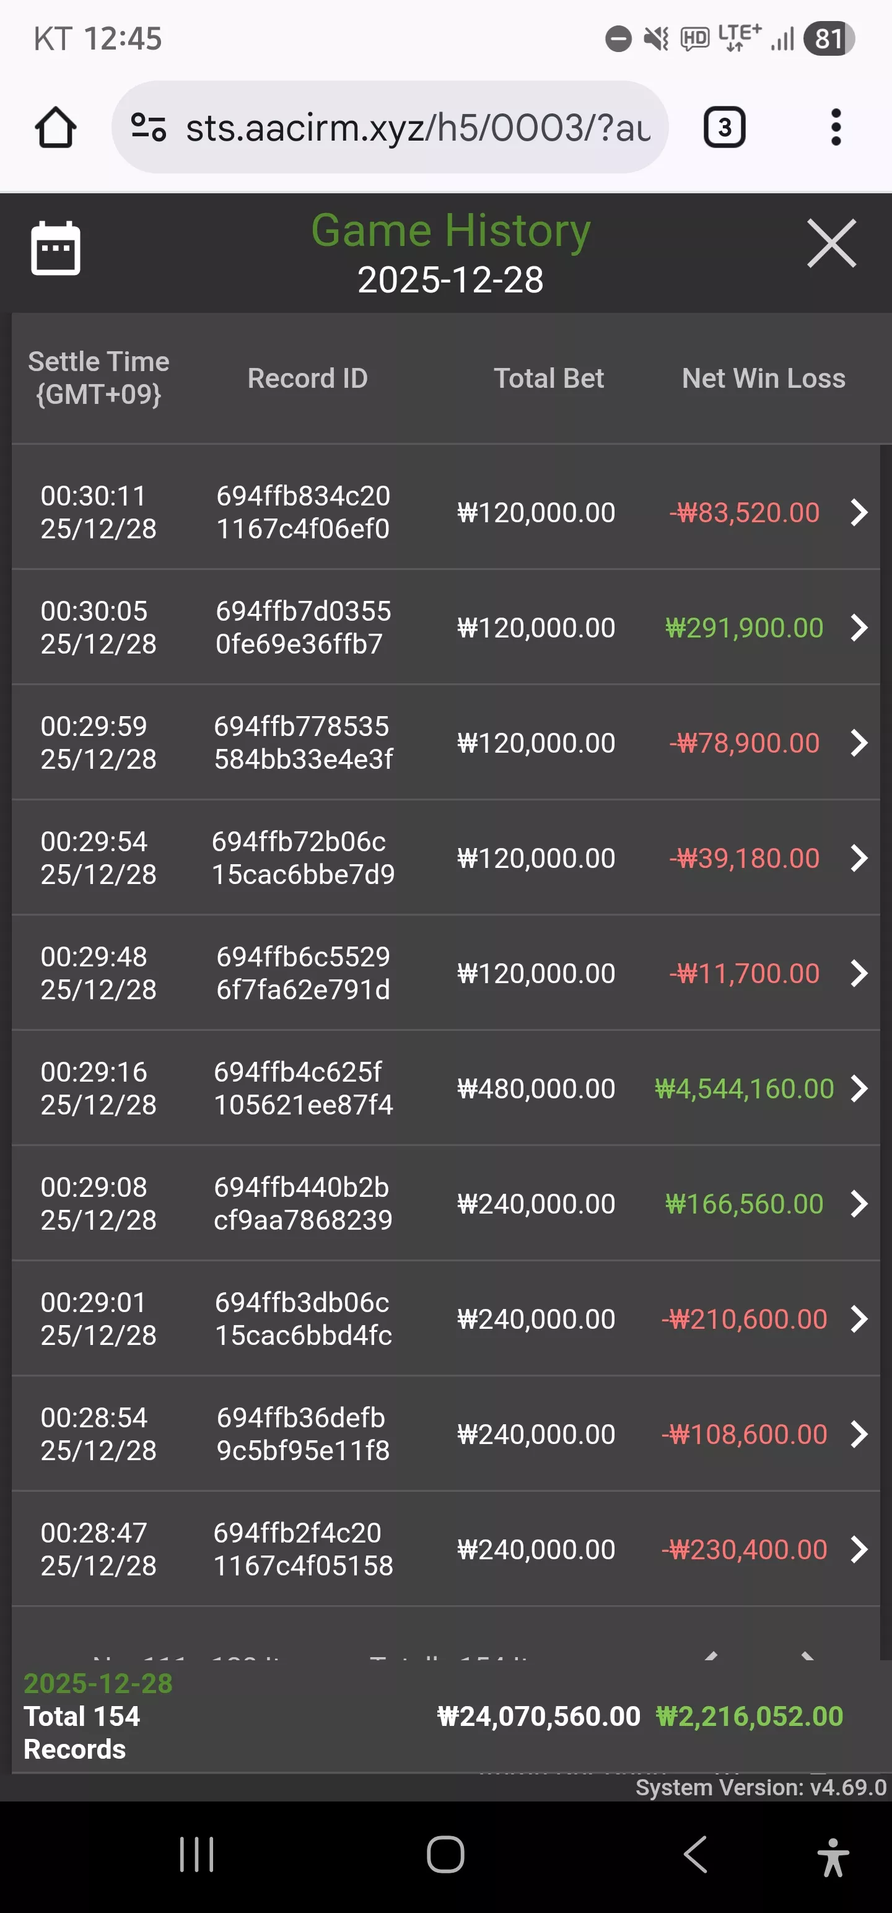Open the accessibility shortcut icon
This screenshot has height=1913, width=892.
(833, 1857)
